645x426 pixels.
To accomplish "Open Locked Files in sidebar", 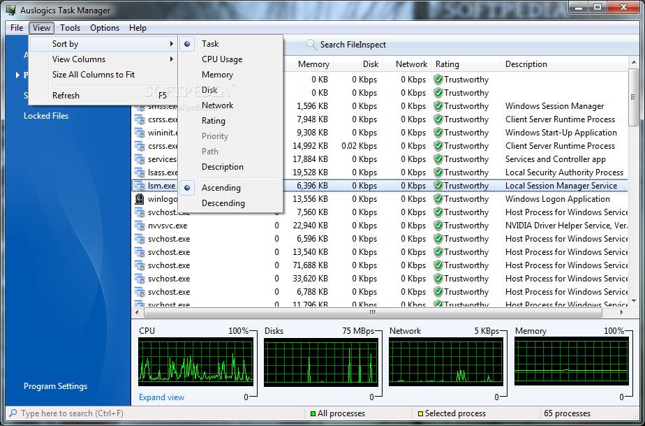I will tap(46, 116).
